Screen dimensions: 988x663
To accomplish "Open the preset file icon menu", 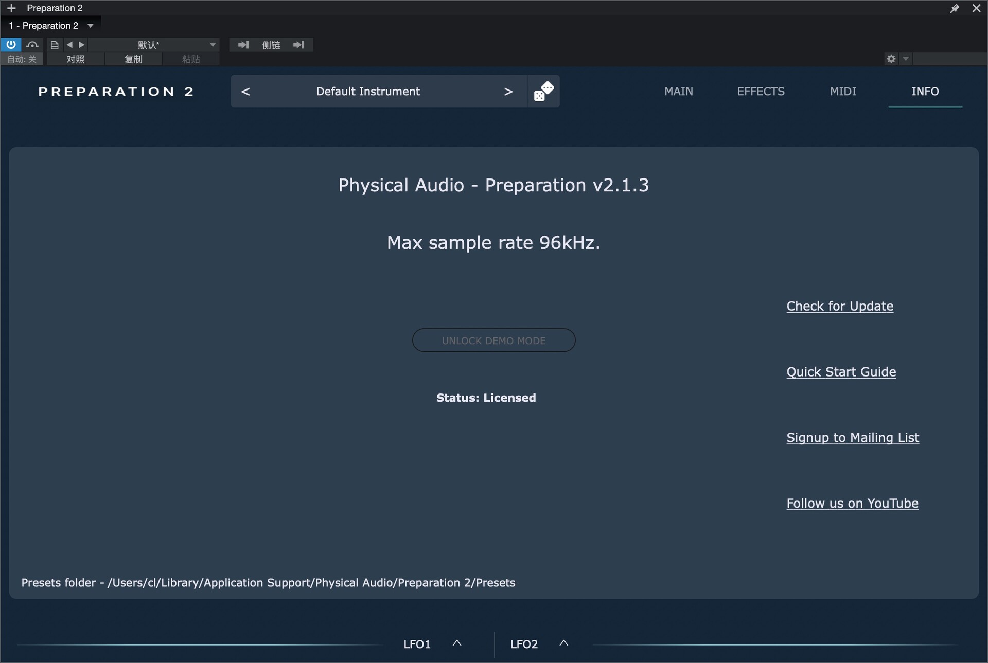I will coord(55,45).
